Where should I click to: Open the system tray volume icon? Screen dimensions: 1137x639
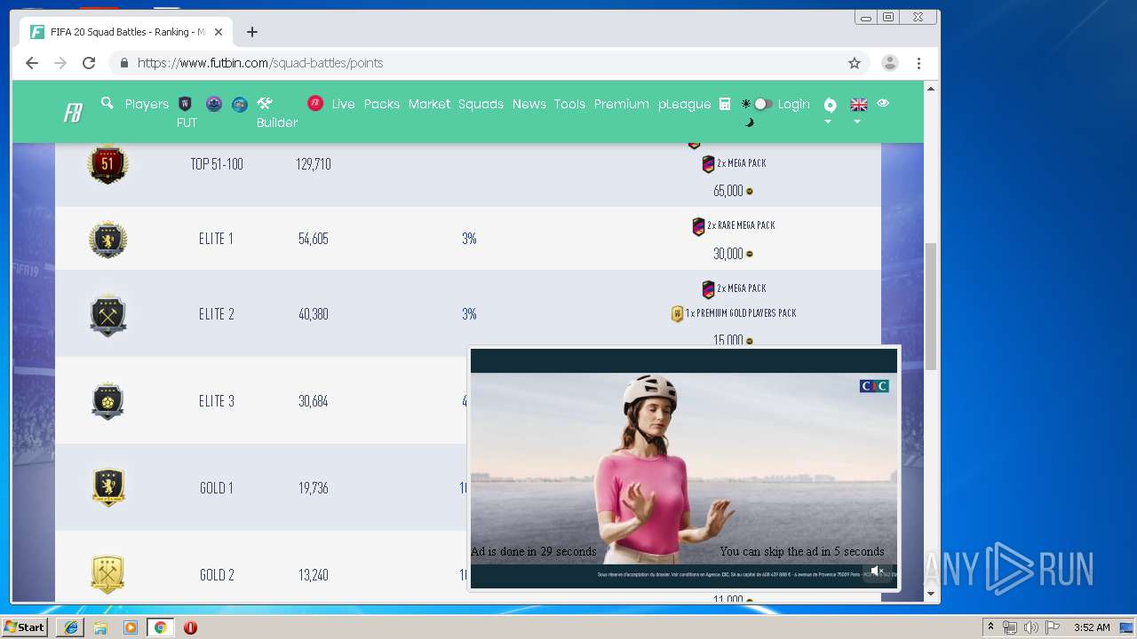point(1030,627)
